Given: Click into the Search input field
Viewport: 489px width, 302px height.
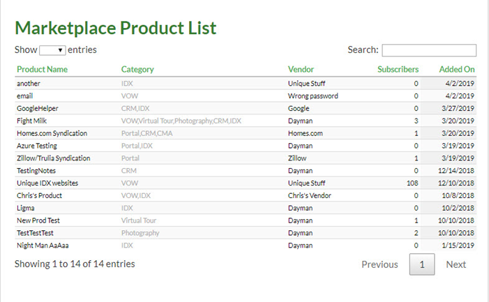Looking at the screenshot, I should [x=428, y=50].
